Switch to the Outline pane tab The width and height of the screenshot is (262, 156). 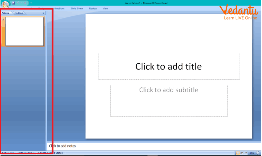(x=19, y=13)
